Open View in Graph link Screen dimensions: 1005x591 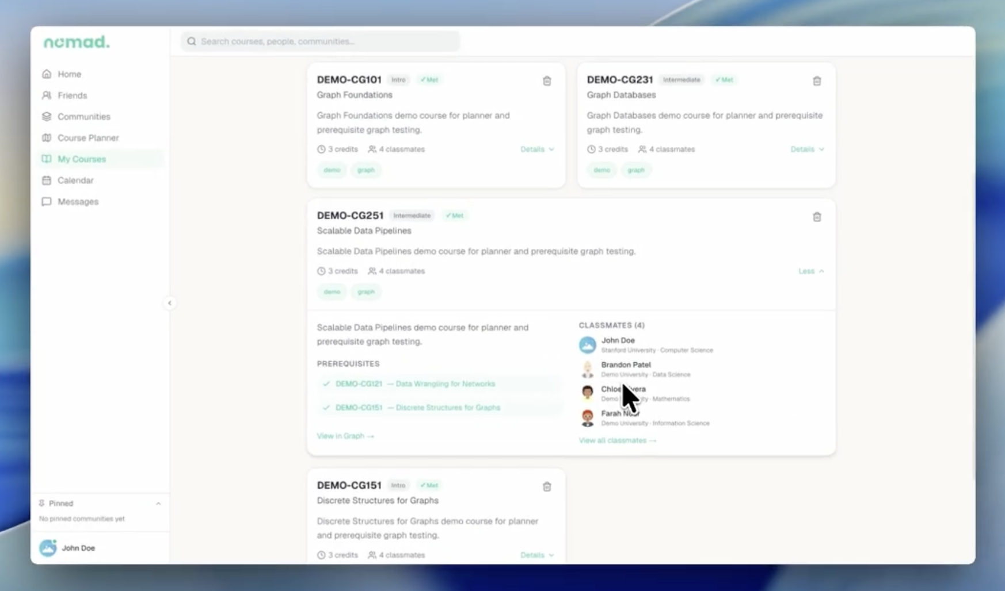click(345, 436)
